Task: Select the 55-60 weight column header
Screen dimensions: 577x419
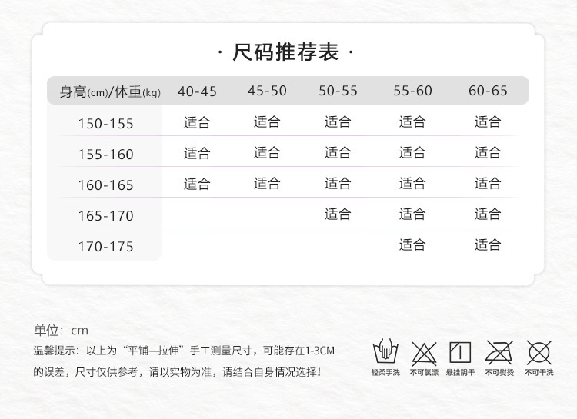Action: (x=412, y=91)
